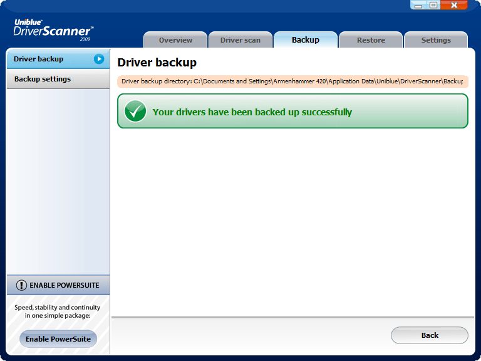481x361 pixels.
Task: Click the Back button
Action: [x=430, y=335]
